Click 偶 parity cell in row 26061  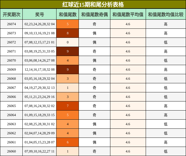point(94,143)
